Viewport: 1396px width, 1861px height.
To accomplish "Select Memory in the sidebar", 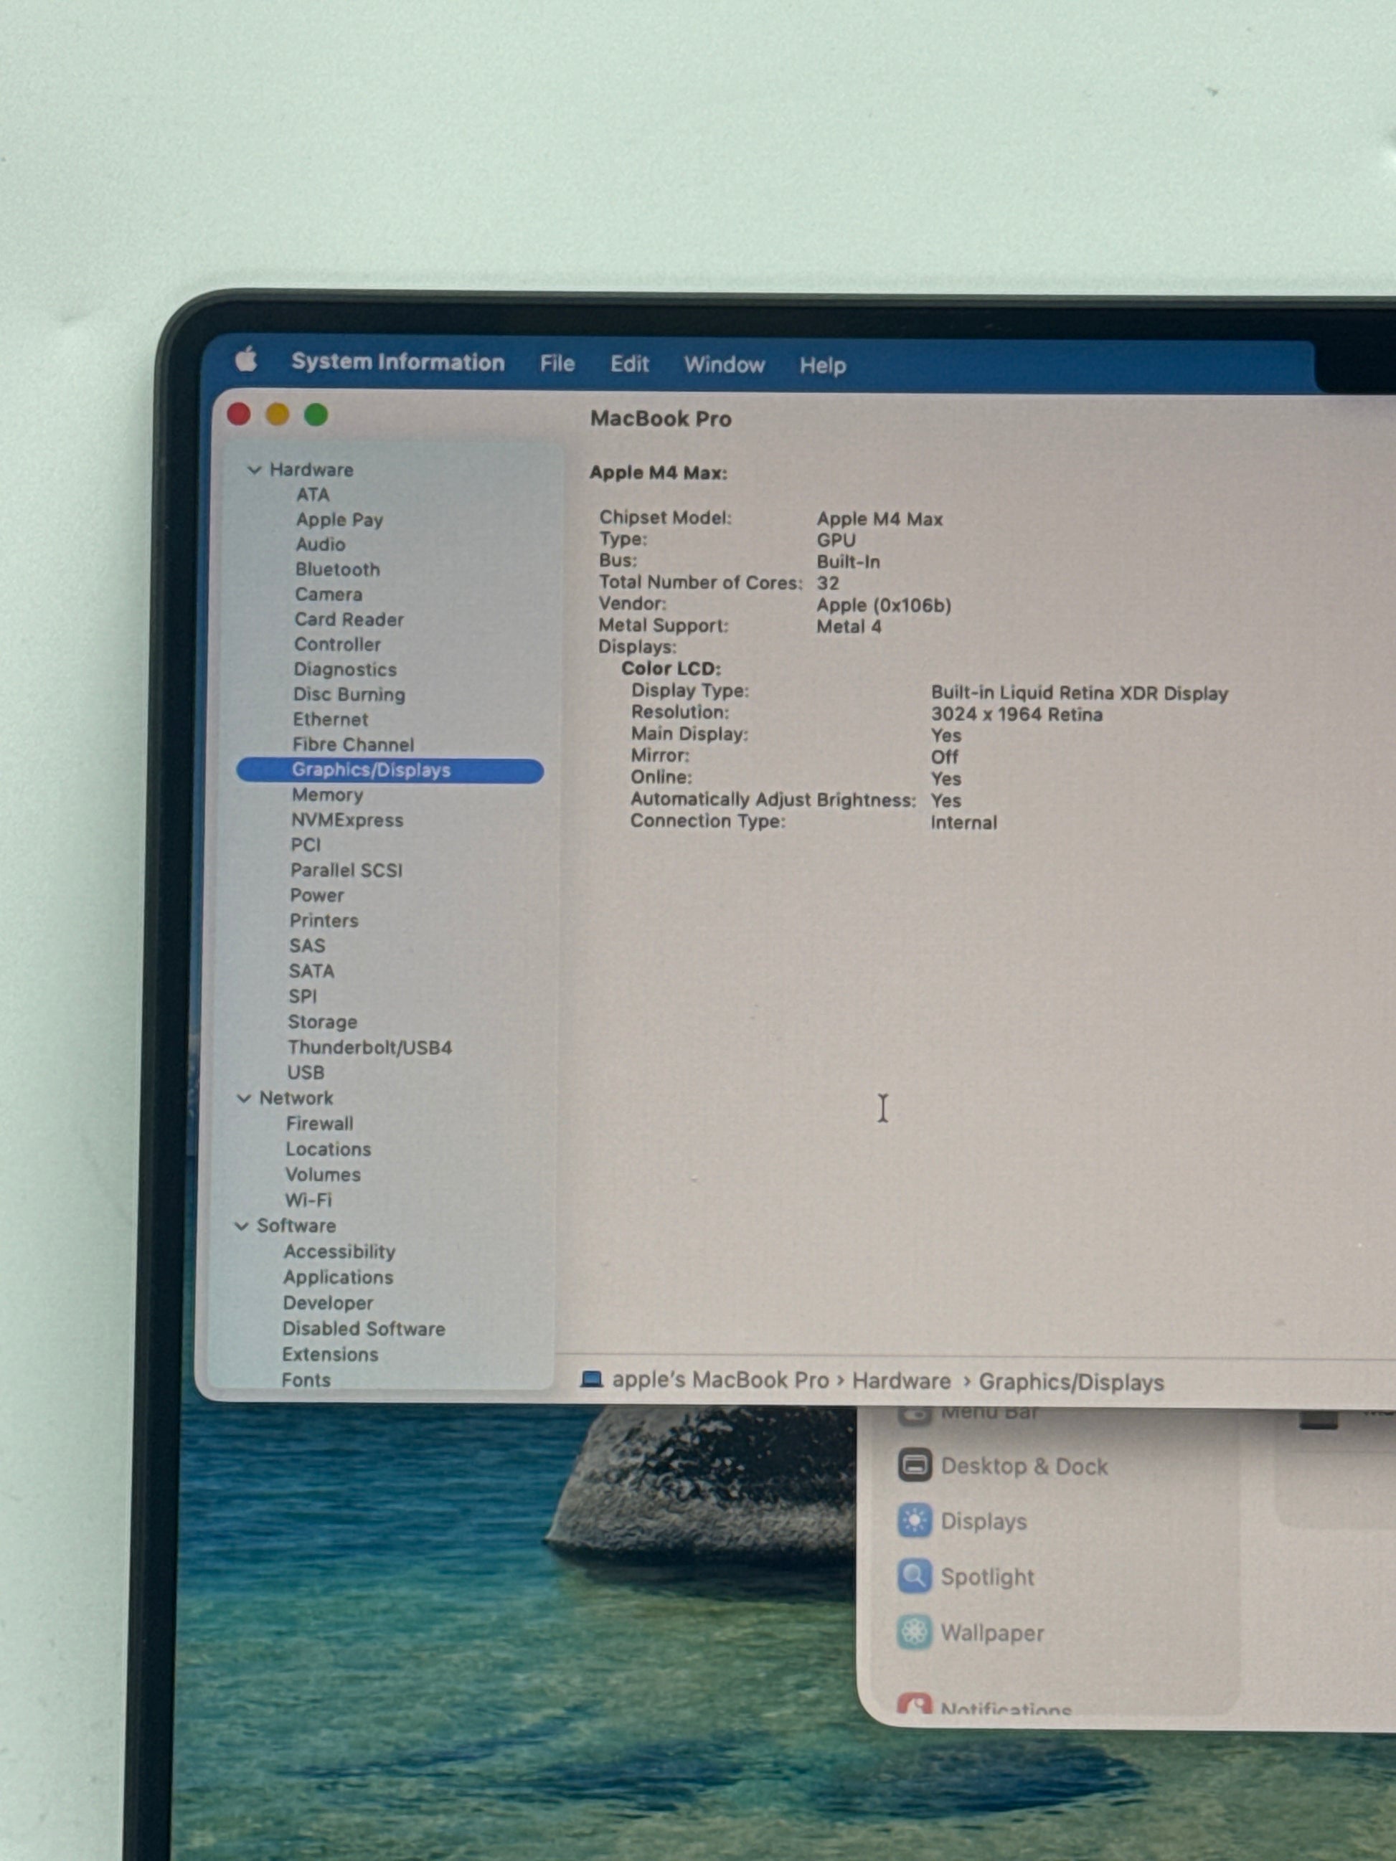I will click(327, 795).
